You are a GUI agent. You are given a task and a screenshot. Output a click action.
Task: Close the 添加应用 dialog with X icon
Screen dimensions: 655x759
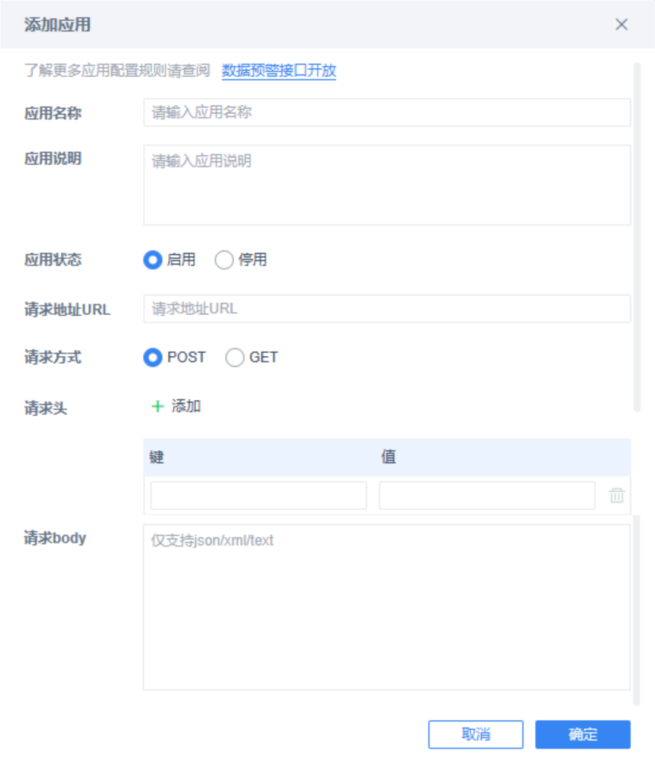coord(622,24)
